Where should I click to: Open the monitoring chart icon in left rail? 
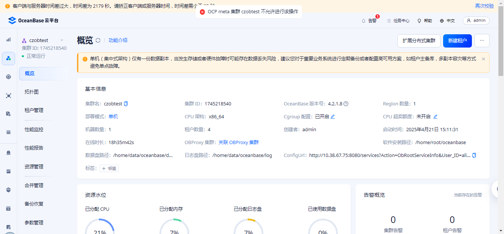click(8, 171)
